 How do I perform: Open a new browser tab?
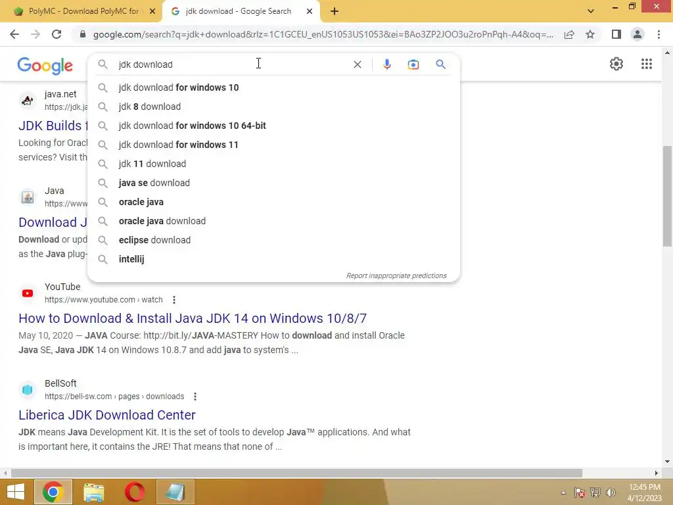pos(335,11)
